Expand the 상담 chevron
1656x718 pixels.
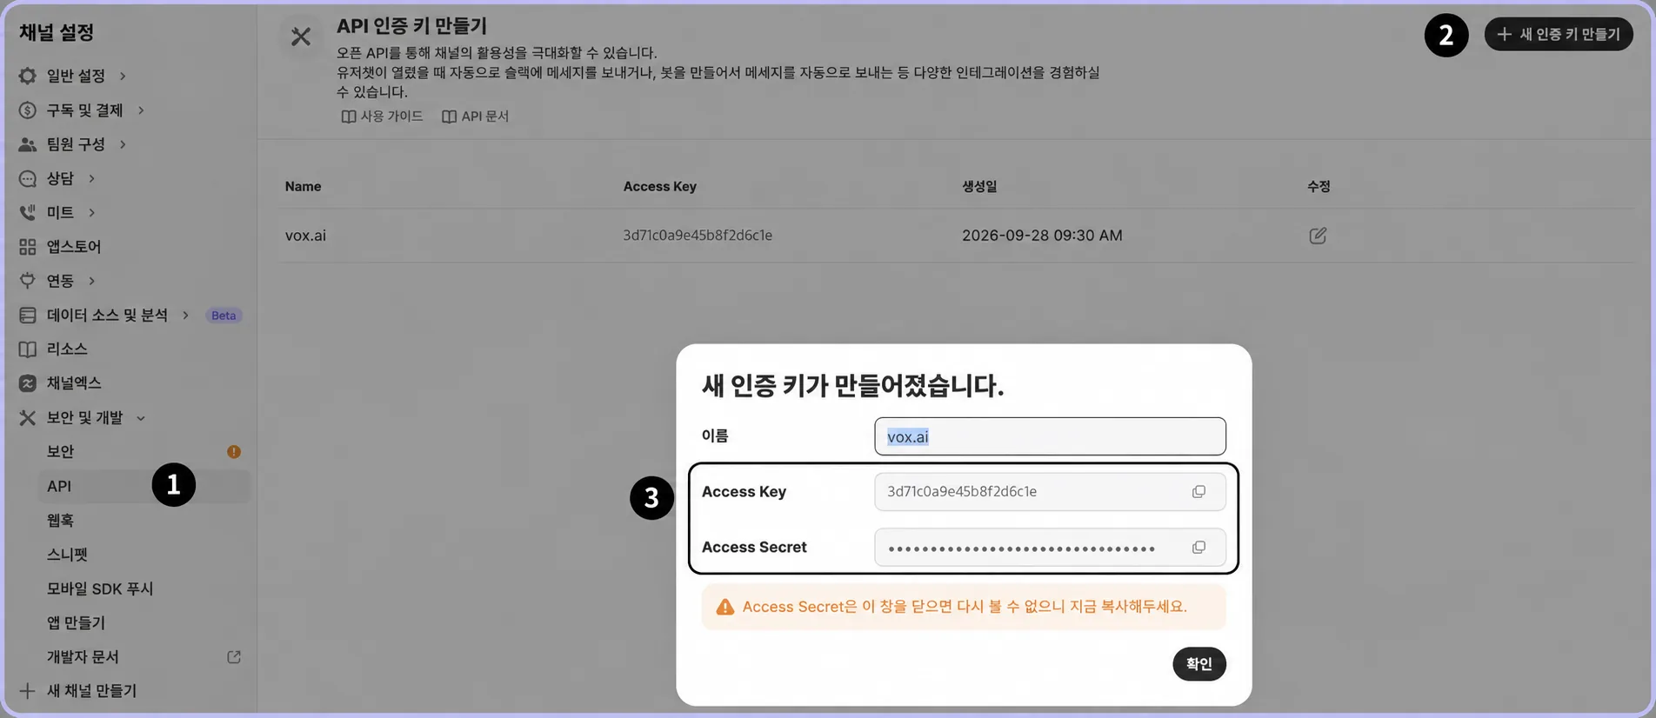point(91,178)
